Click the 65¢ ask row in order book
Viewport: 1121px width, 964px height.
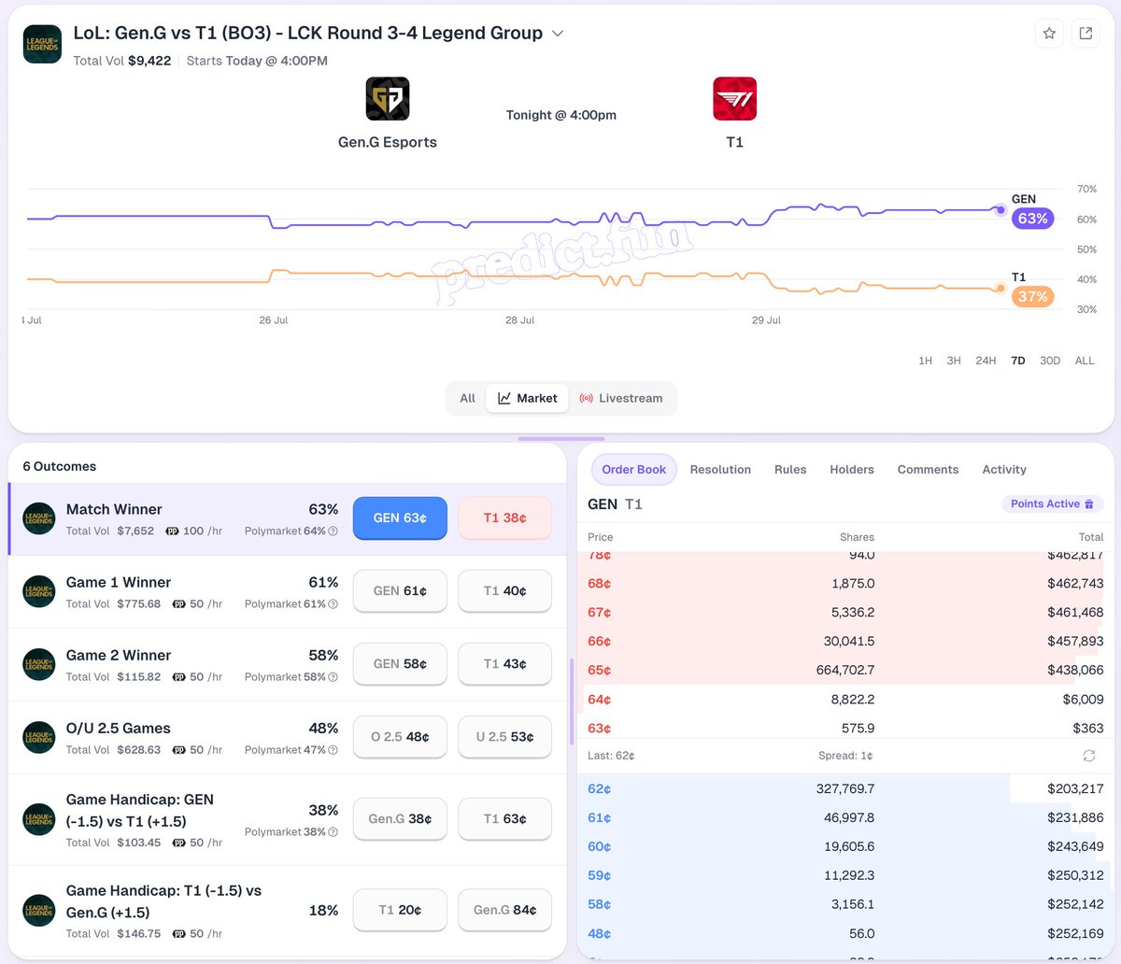tap(845, 671)
